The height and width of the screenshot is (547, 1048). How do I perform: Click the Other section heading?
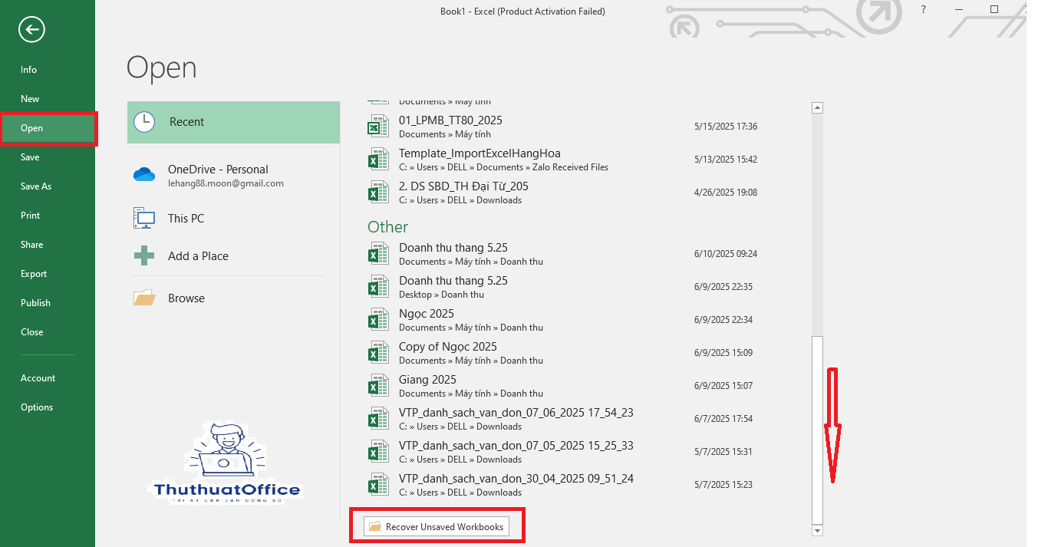pos(387,227)
